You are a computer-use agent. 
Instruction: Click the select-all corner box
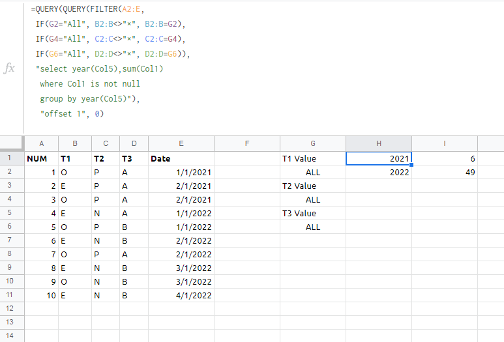pos(12,143)
